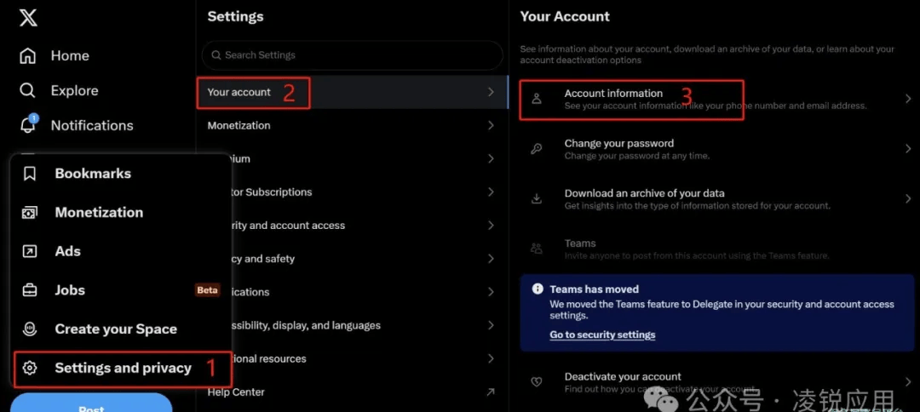This screenshot has height=412, width=920.
Task: Open Download an archive chevron
Action: coord(908,198)
